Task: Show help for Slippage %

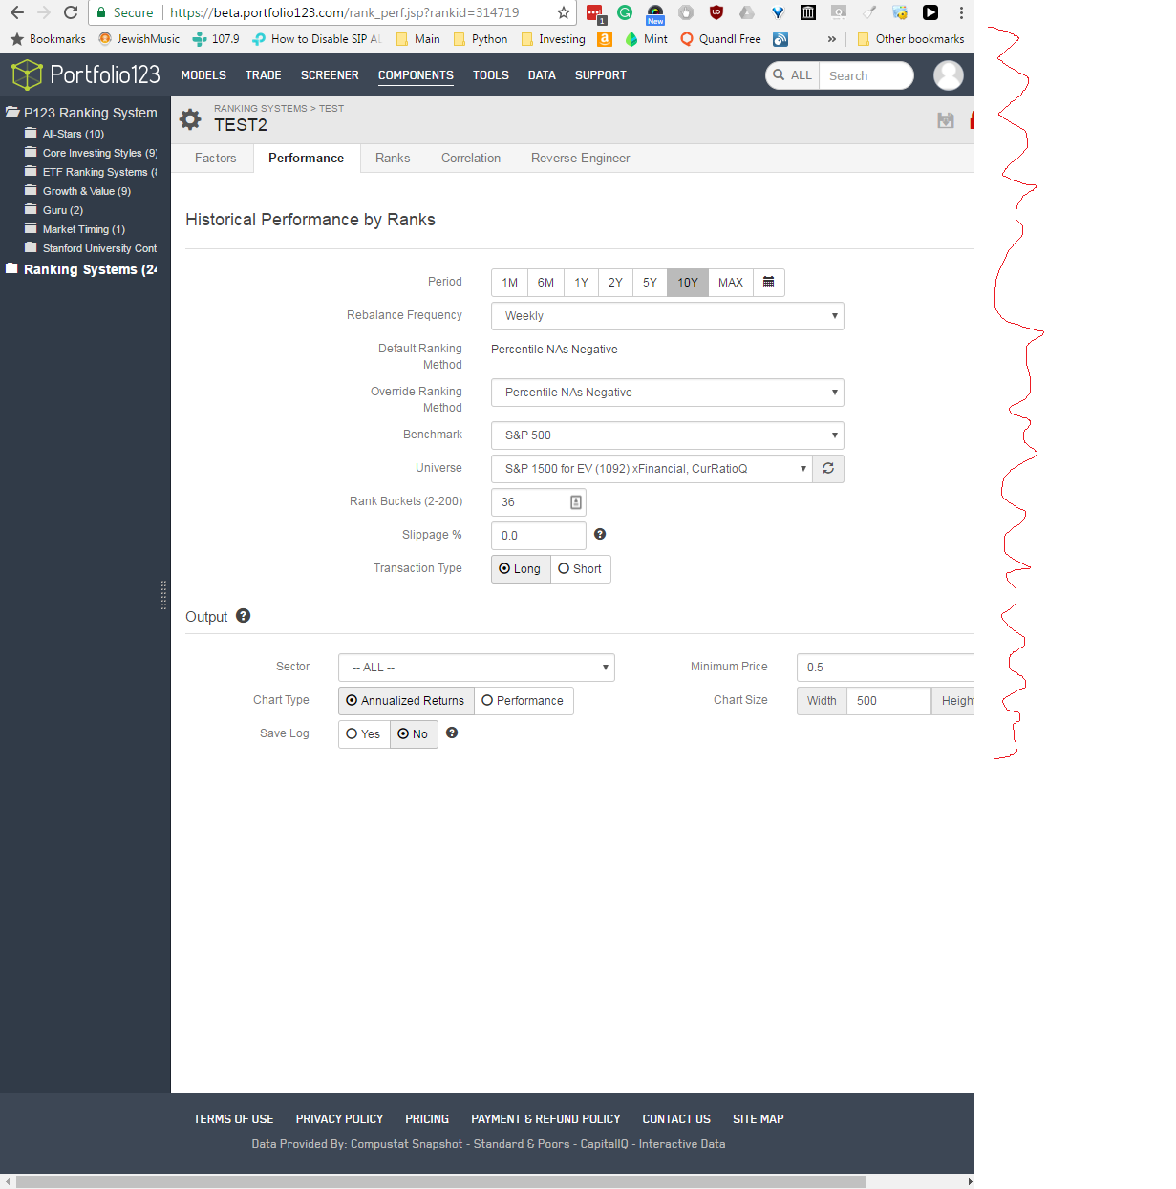Action: [600, 534]
